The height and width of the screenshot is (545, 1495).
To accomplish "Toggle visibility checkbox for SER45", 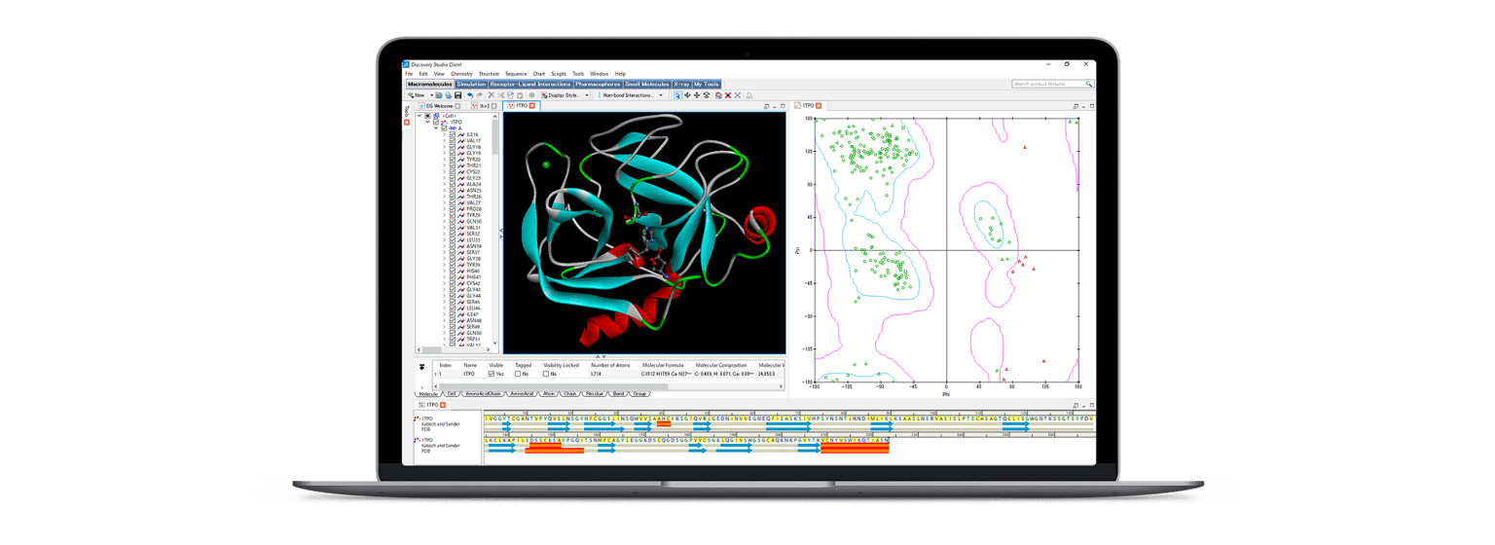I will 452,302.
